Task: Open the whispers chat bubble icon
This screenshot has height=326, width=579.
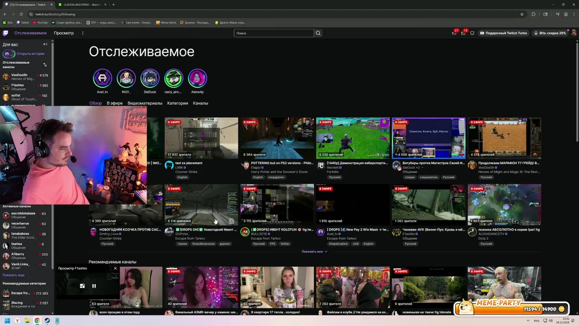Action: [x=472, y=33]
